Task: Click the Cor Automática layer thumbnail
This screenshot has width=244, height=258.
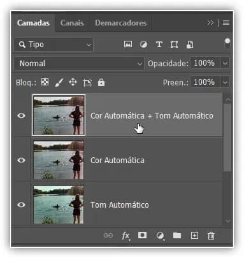Action: 59,160
